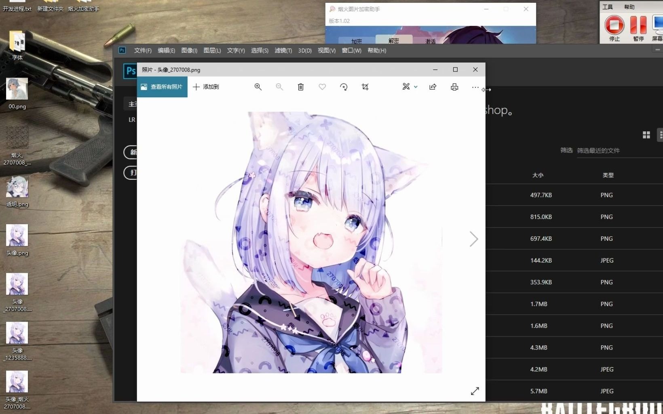Zoom in on the photo
The image size is (663, 414).
pyautogui.click(x=258, y=87)
